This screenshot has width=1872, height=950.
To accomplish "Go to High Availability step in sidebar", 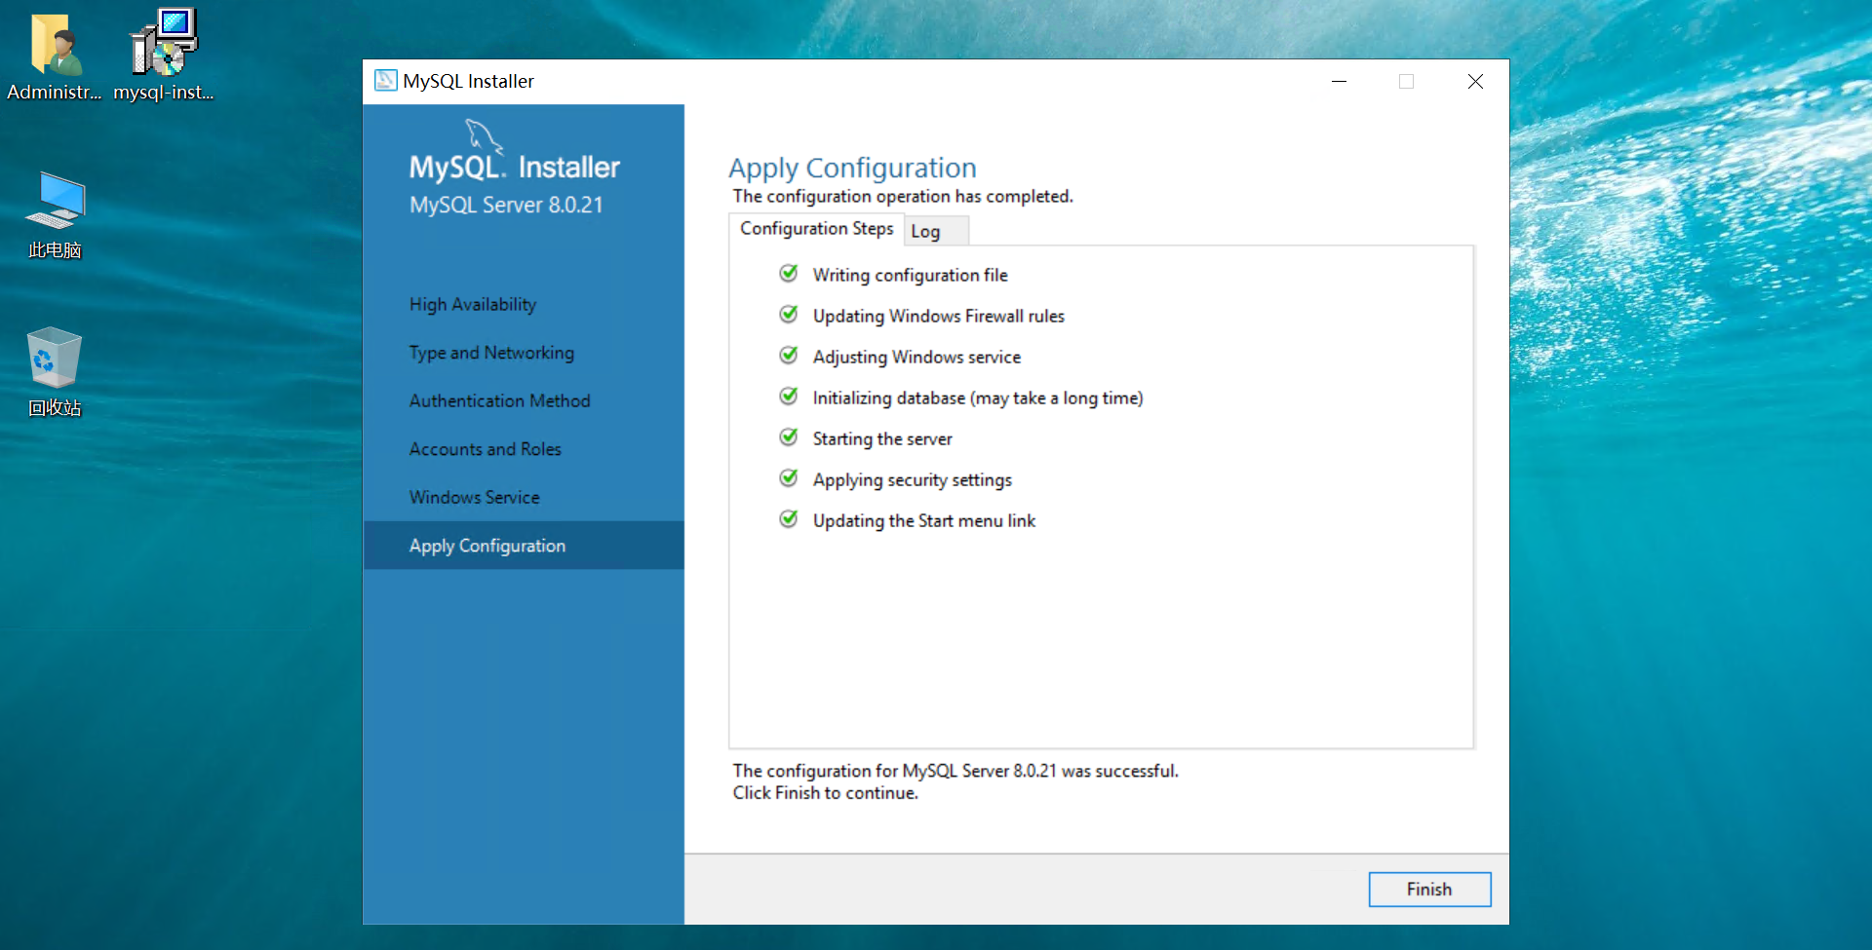I will pos(473,305).
